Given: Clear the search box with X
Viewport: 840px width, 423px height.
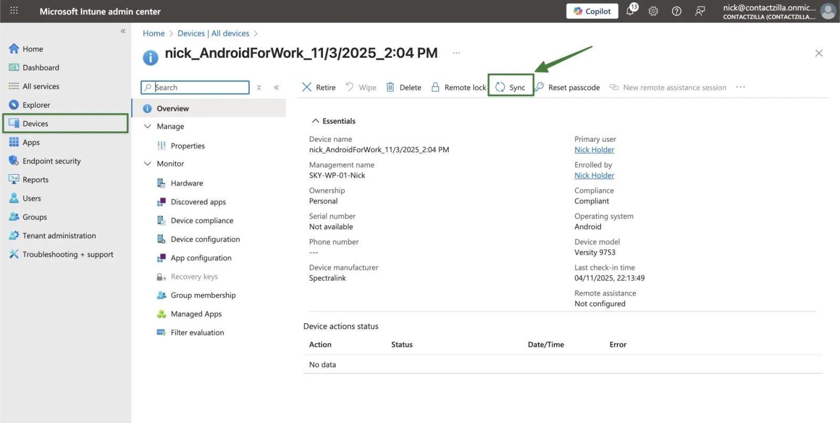Looking at the screenshot, I should pyautogui.click(x=259, y=88).
